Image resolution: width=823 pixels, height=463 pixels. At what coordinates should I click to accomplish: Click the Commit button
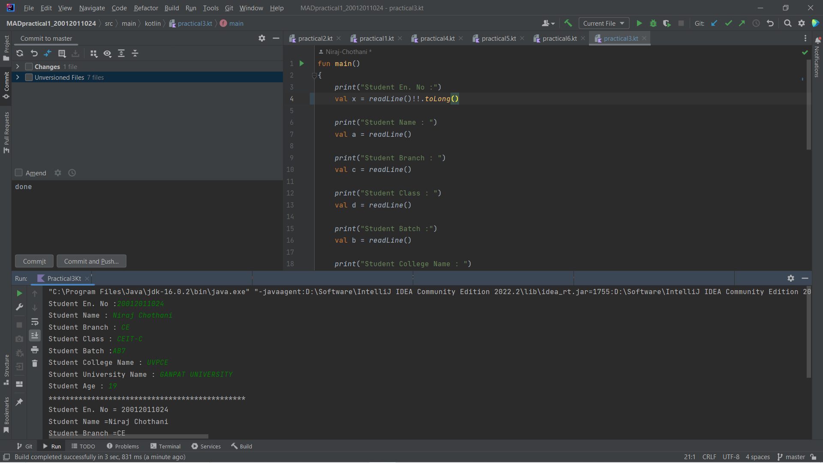(34, 262)
